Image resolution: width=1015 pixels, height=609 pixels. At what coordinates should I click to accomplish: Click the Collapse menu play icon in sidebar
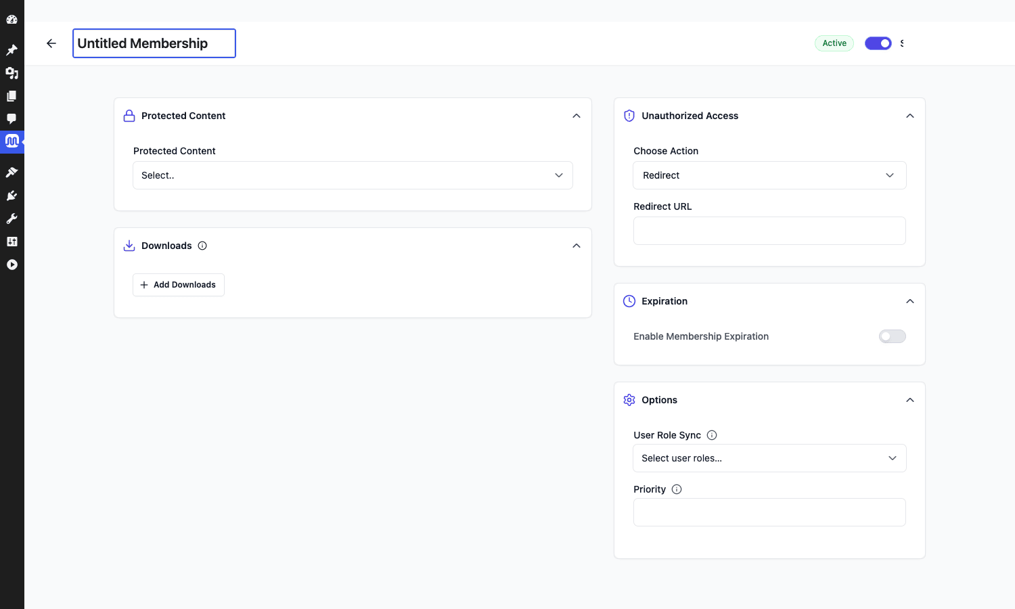point(12,265)
